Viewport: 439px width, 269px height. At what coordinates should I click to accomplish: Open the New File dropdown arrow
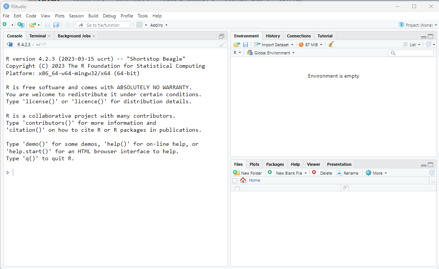pyautogui.click(x=12, y=25)
